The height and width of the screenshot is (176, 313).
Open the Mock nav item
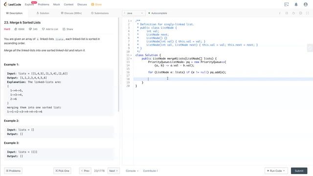[57, 4]
